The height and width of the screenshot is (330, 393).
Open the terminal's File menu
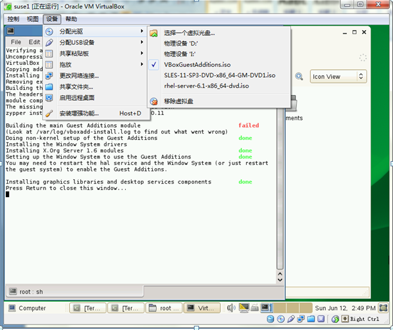pos(16,42)
